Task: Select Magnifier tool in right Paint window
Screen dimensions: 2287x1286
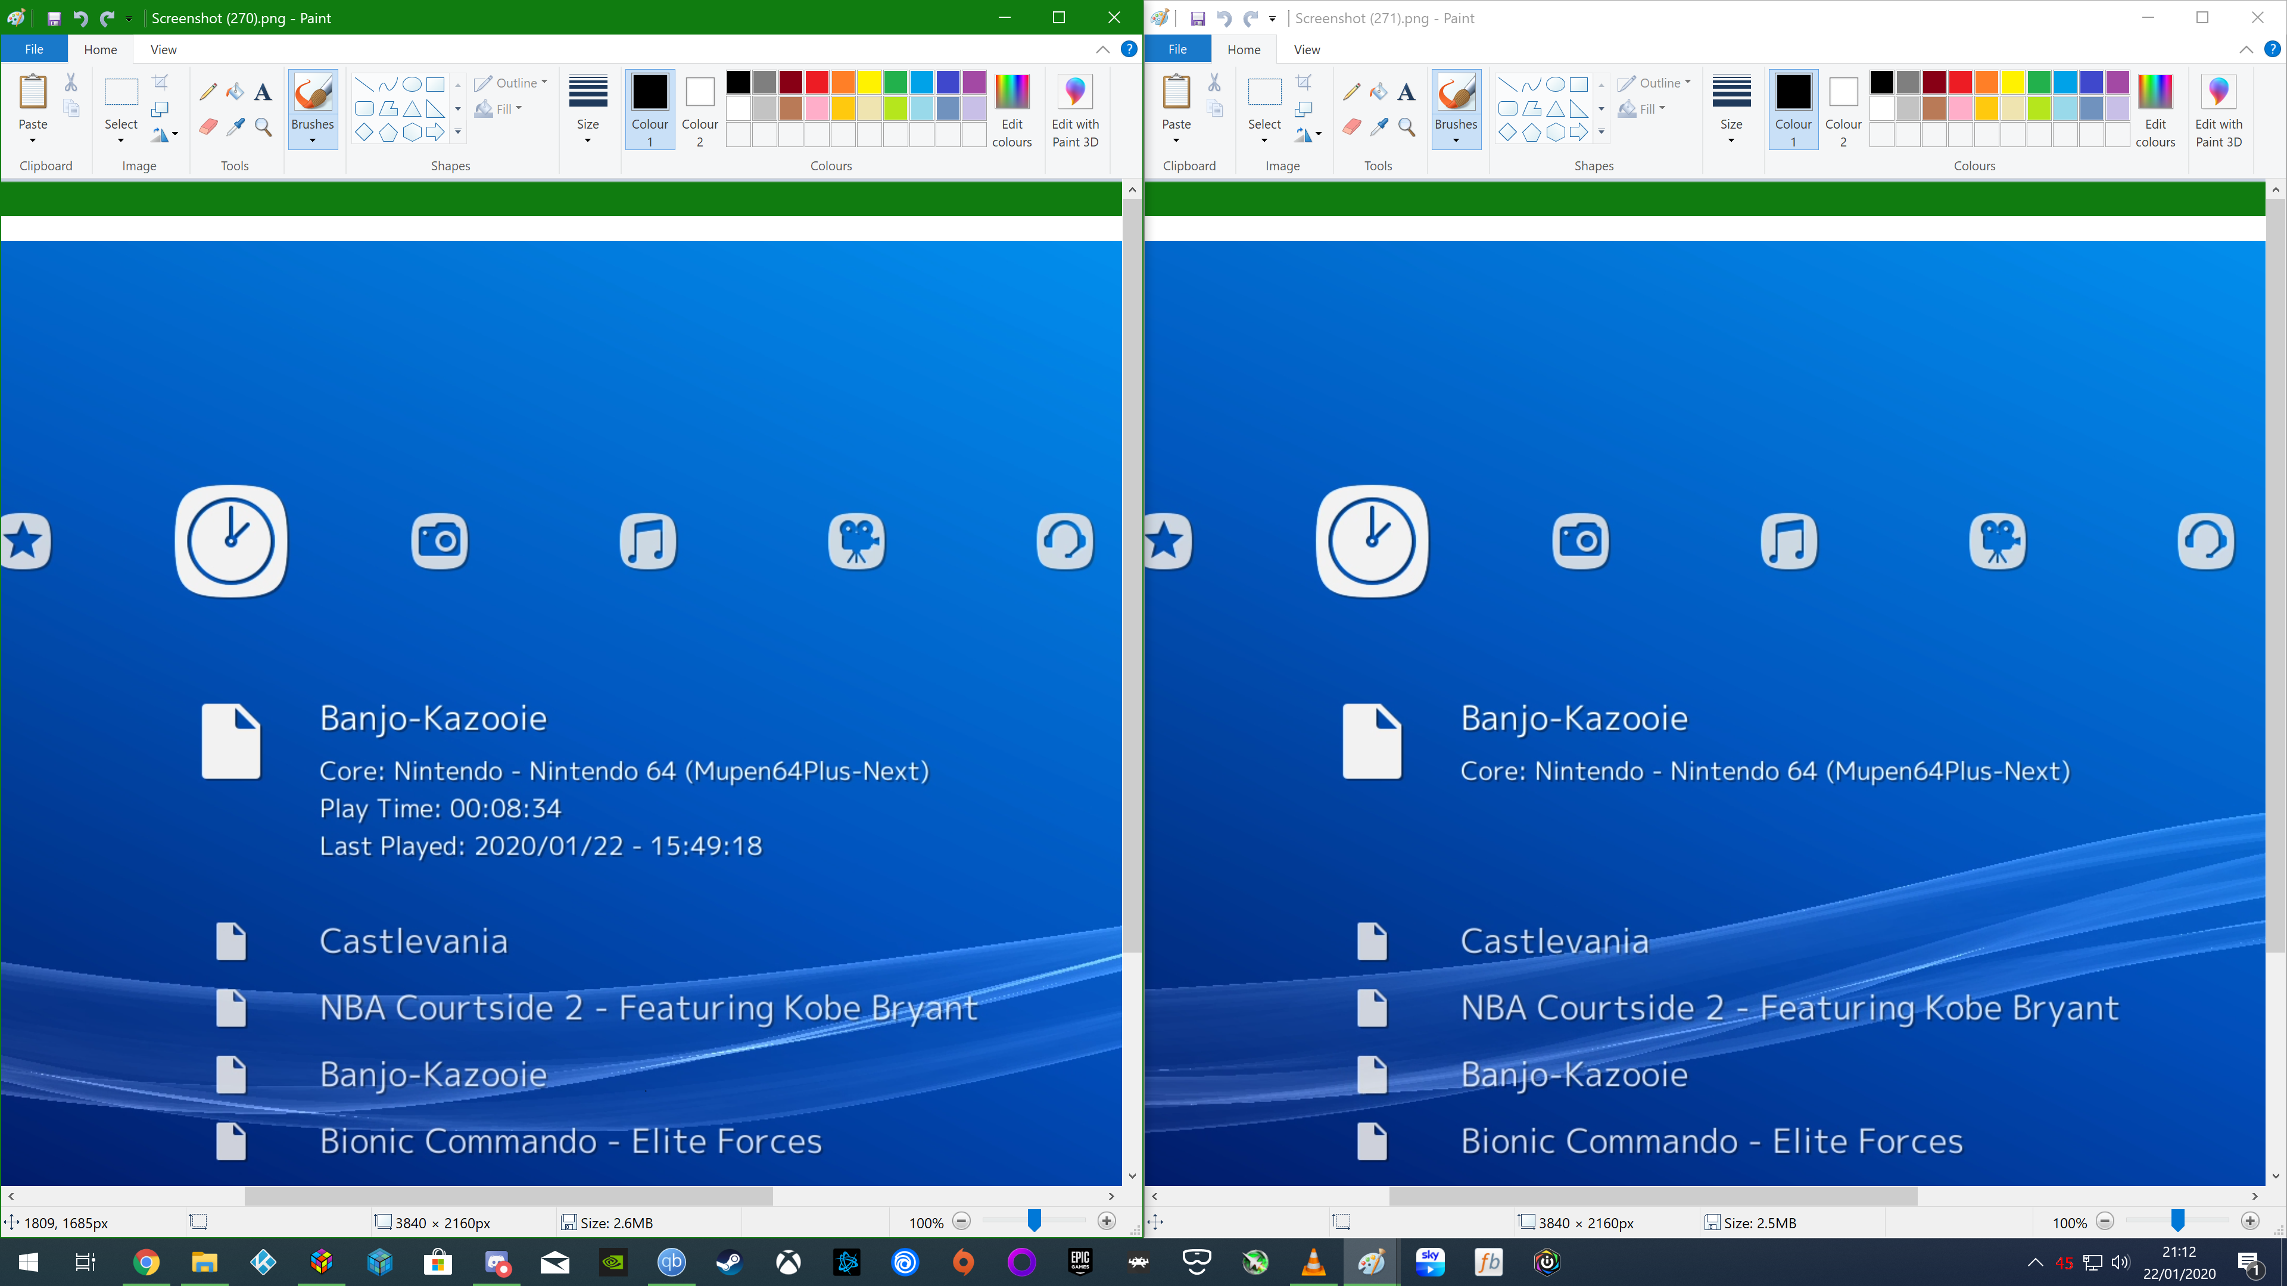Action: point(1406,127)
